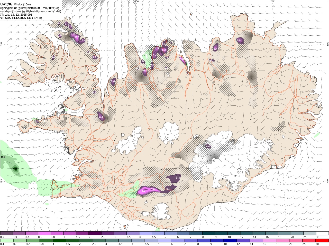Click the pale grey snow swatch labeled 25
329x246 pixels.
tap(309, 233)
